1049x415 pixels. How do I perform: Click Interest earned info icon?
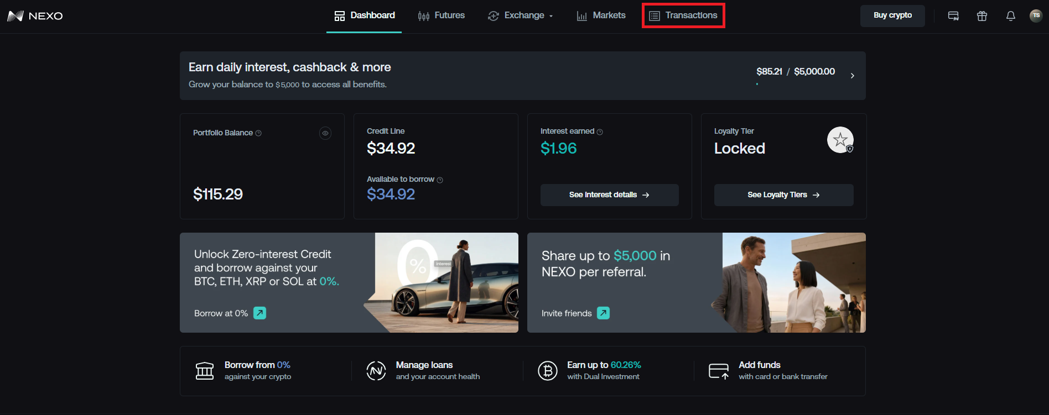tap(600, 132)
